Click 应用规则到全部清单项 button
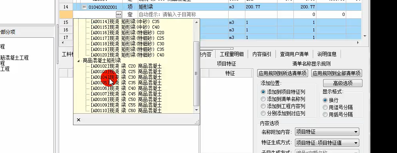 (x=337, y=74)
